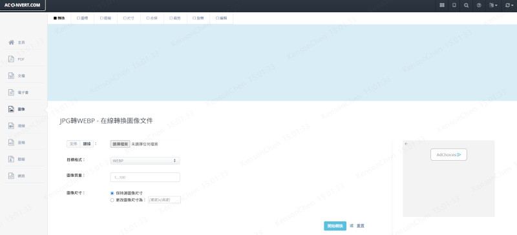Screen dimensions: 517x235
Task: Open the grid apps icon in top bar
Action: [442, 6]
